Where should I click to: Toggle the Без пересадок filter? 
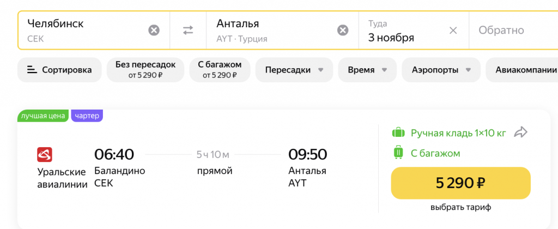[145, 70]
